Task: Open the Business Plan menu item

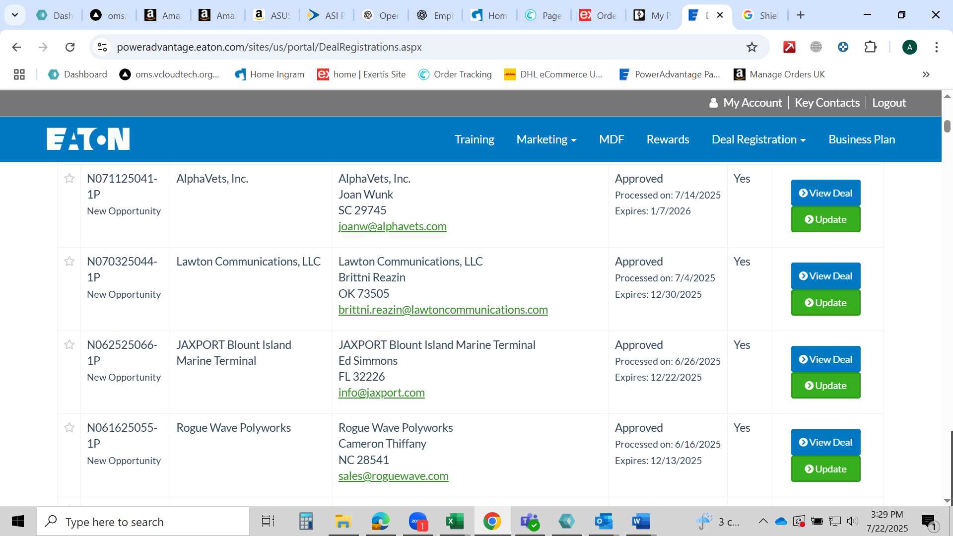Action: point(862,139)
